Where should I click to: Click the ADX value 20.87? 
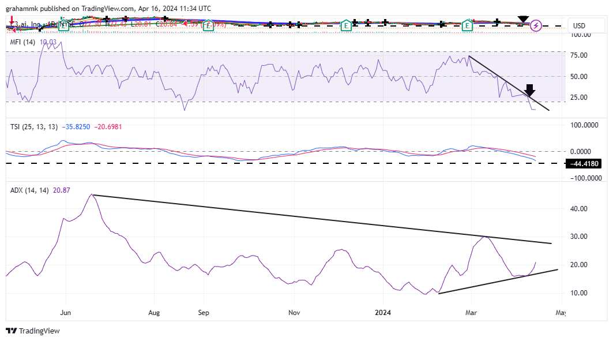click(x=61, y=190)
